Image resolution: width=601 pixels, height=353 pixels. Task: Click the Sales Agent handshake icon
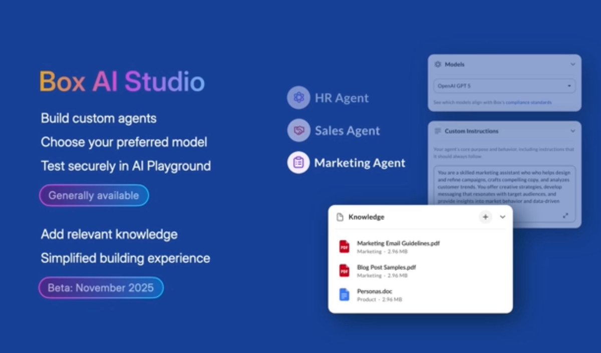[x=298, y=130]
